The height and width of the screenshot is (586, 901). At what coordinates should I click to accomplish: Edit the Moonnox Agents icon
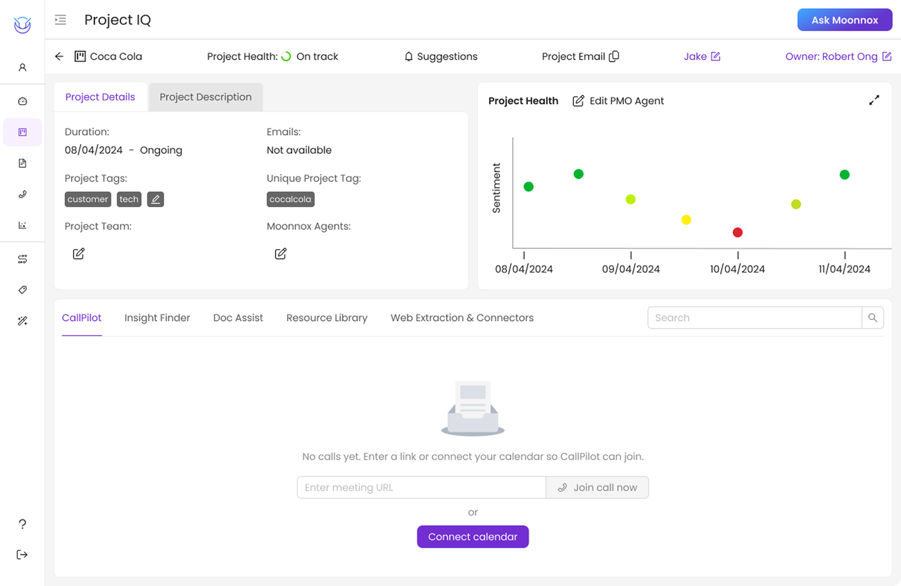(x=280, y=254)
